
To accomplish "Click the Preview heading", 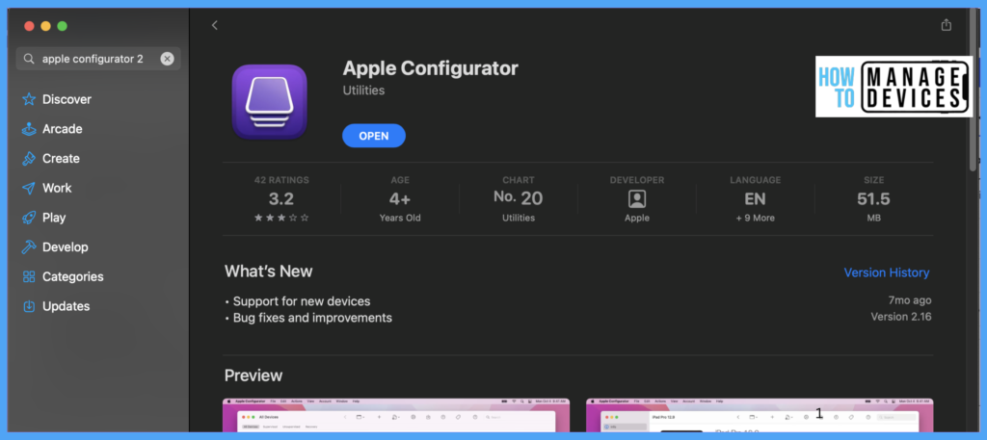I will [253, 375].
